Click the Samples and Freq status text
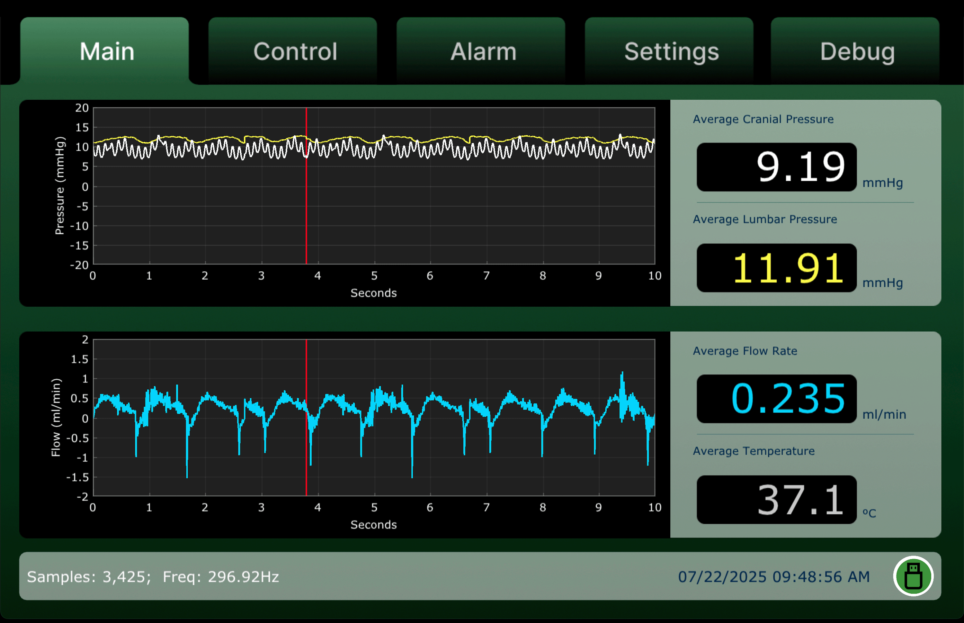 [x=153, y=577]
